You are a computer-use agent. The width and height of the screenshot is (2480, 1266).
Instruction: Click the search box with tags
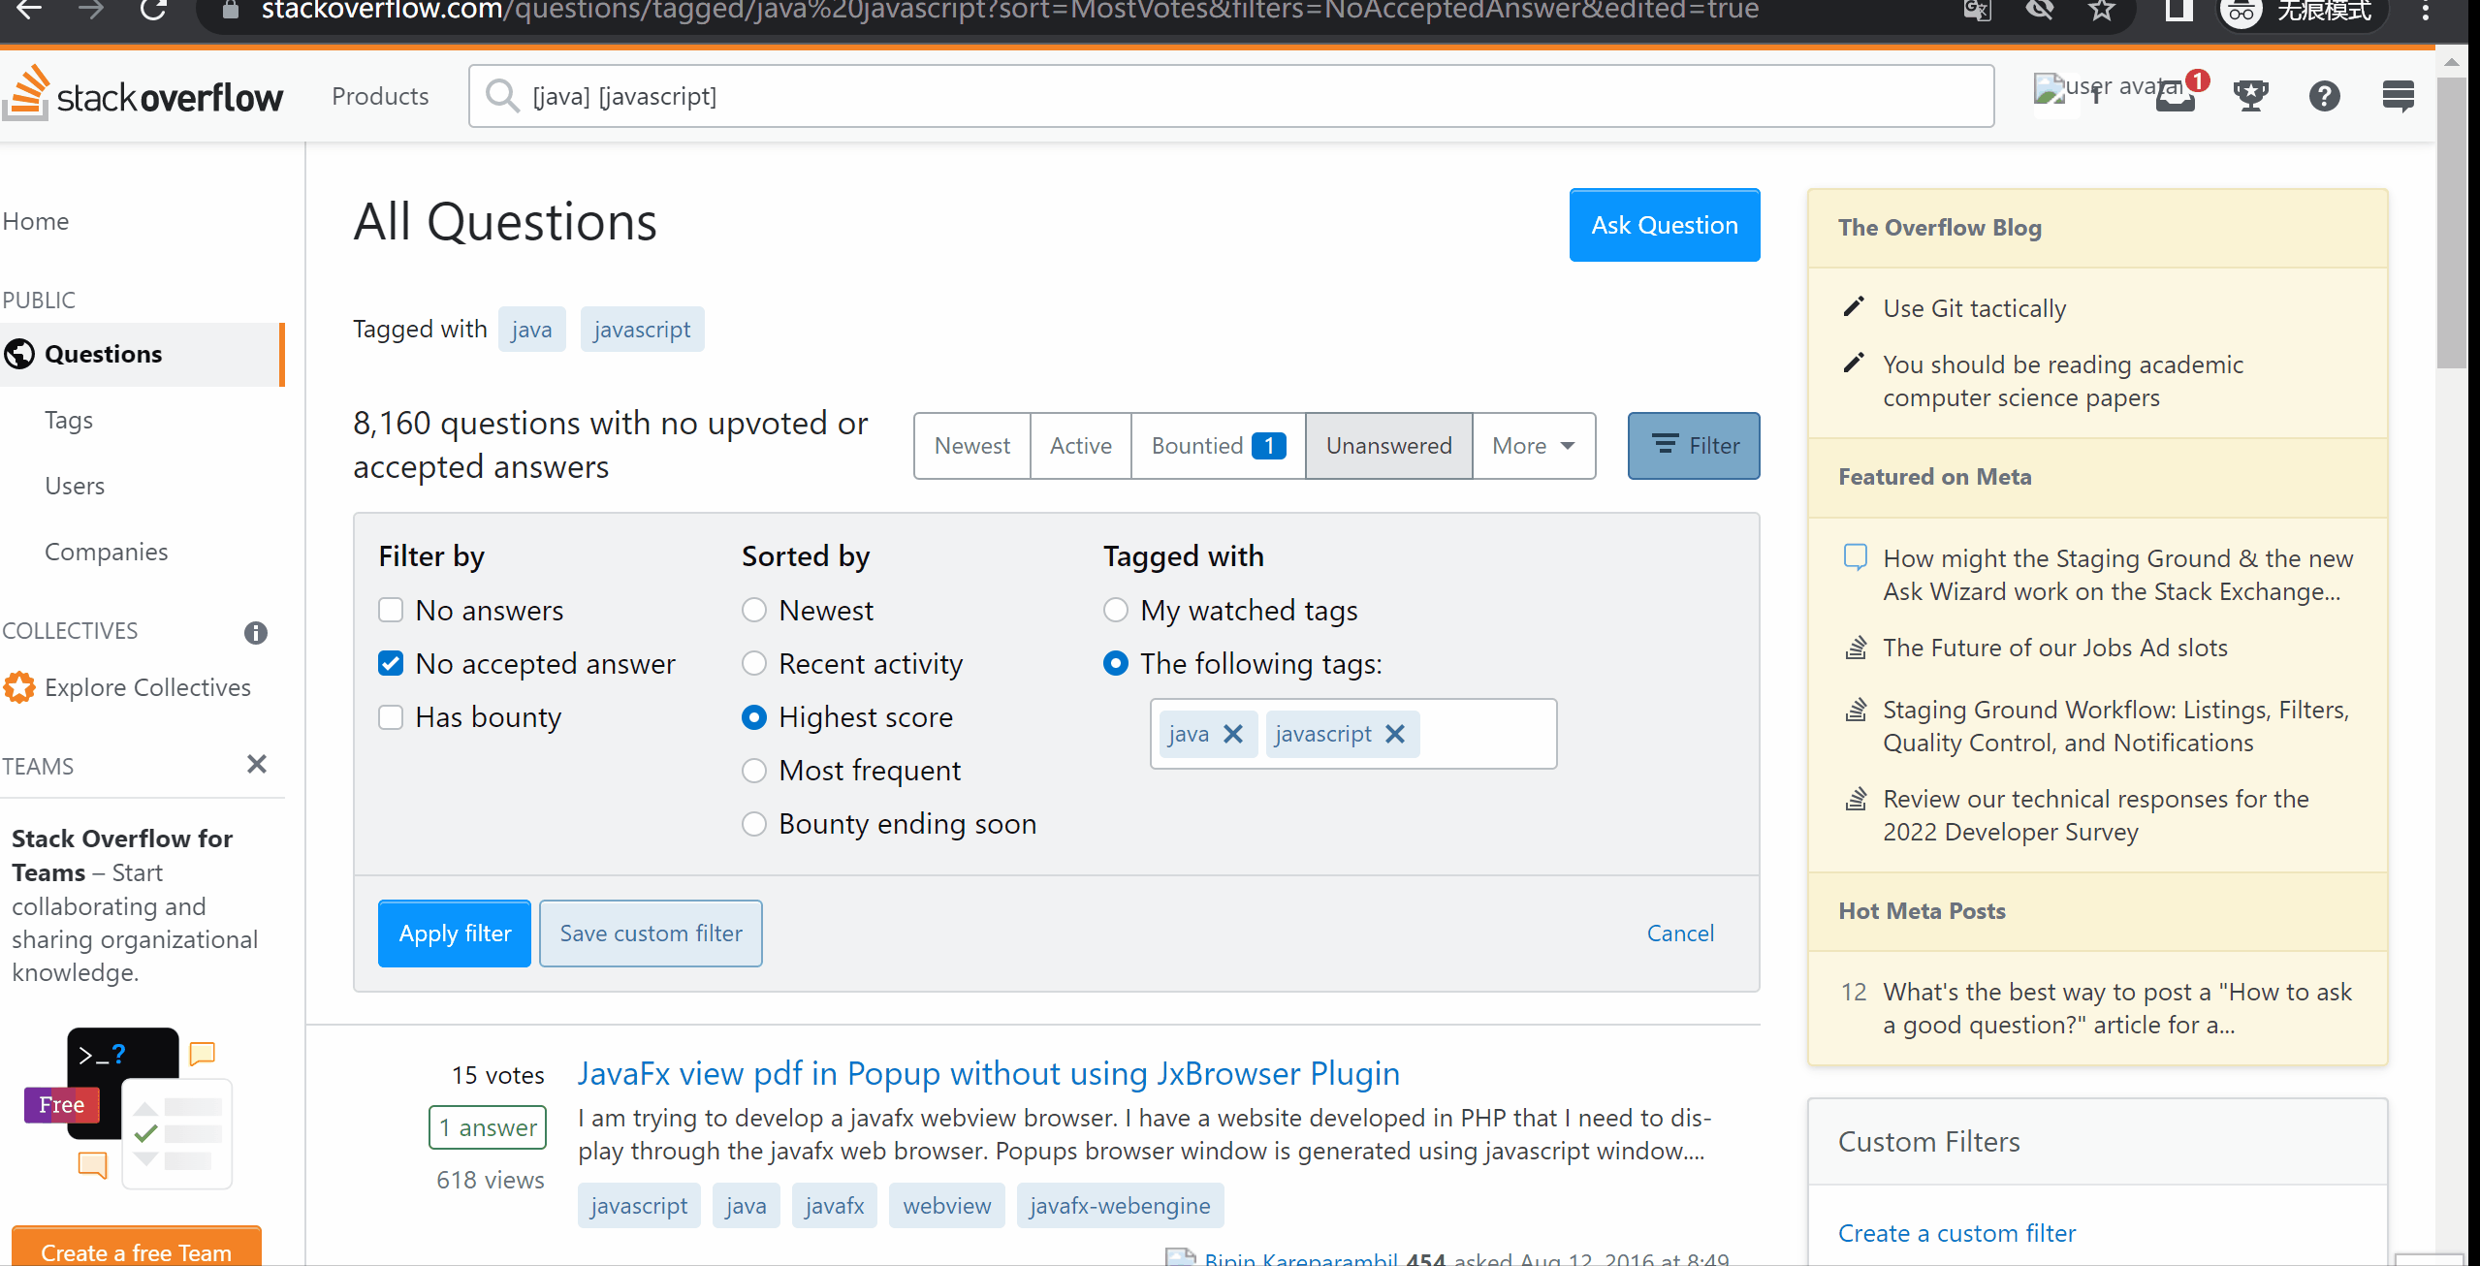tap(1231, 96)
